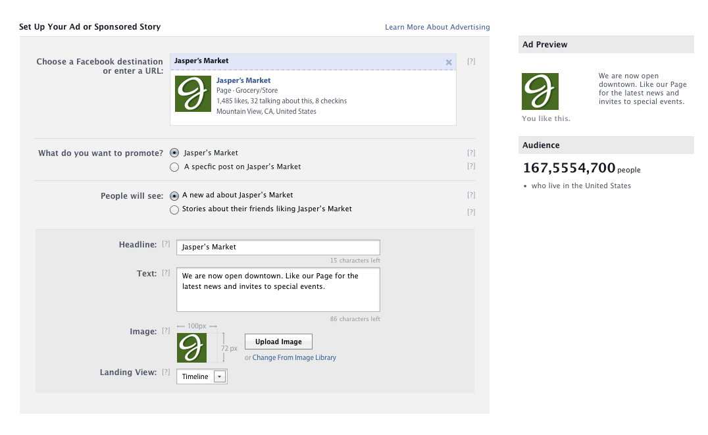
Task: Click help icon for new ad option
Action: pyautogui.click(x=471, y=195)
